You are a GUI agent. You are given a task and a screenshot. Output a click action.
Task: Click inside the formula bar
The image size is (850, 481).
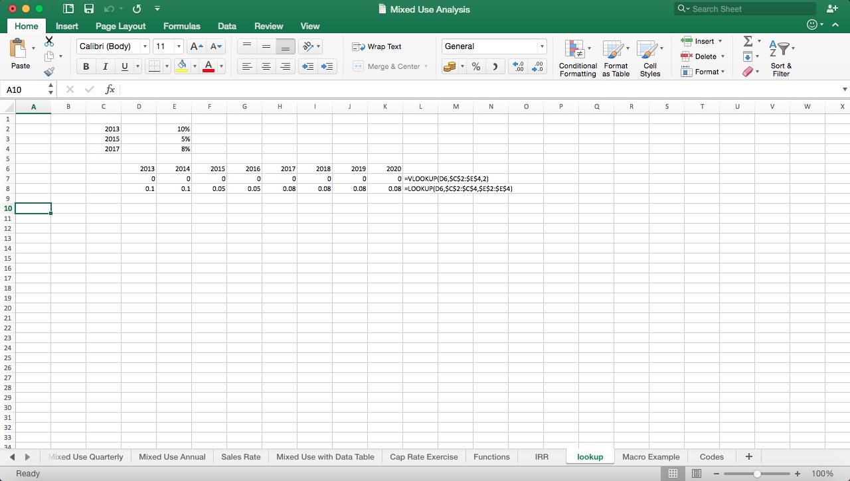[x=266, y=89]
